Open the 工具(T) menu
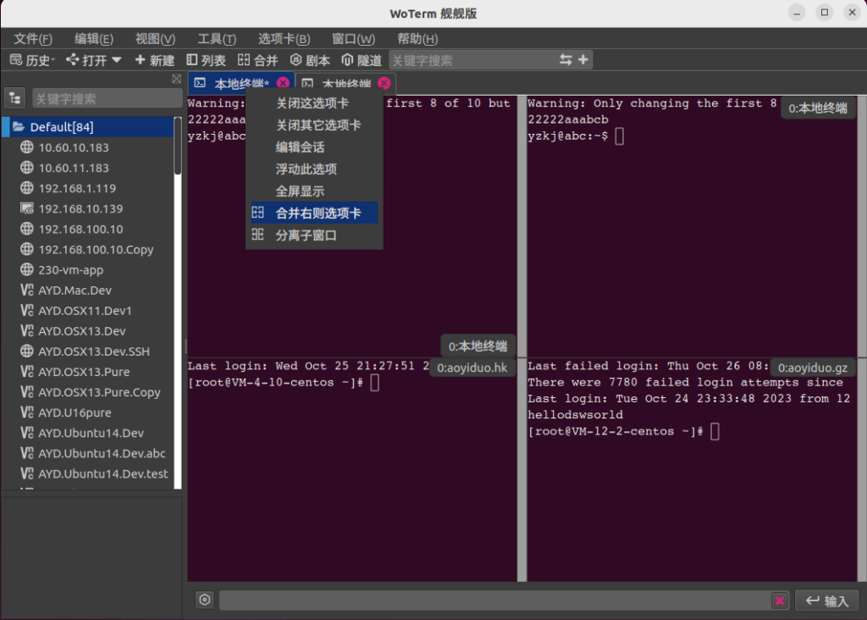 pyautogui.click(x=216, y=39)
